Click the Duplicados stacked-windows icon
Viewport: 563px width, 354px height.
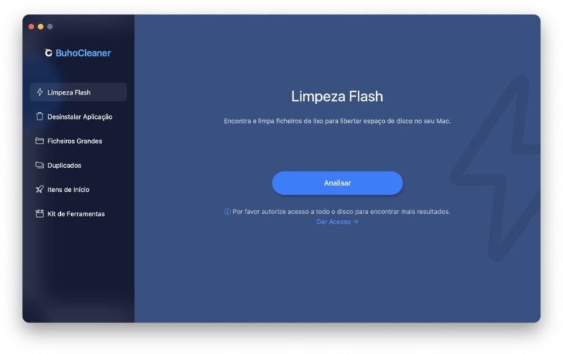pos(40,165)
